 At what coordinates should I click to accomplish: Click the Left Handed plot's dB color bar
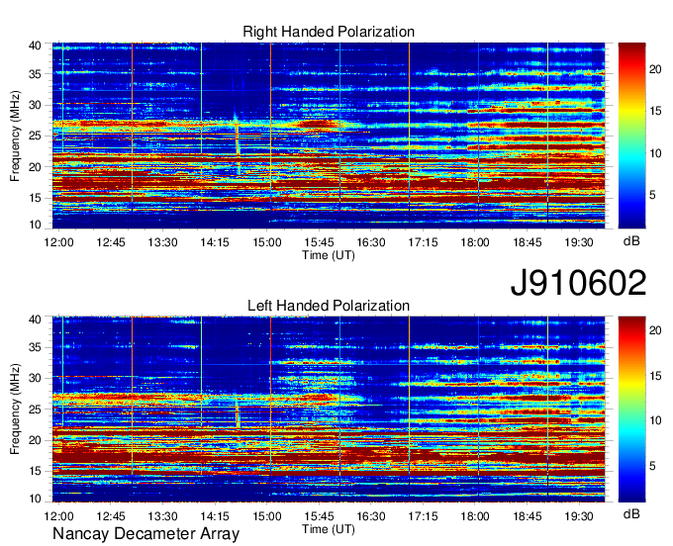pos(631,409)
